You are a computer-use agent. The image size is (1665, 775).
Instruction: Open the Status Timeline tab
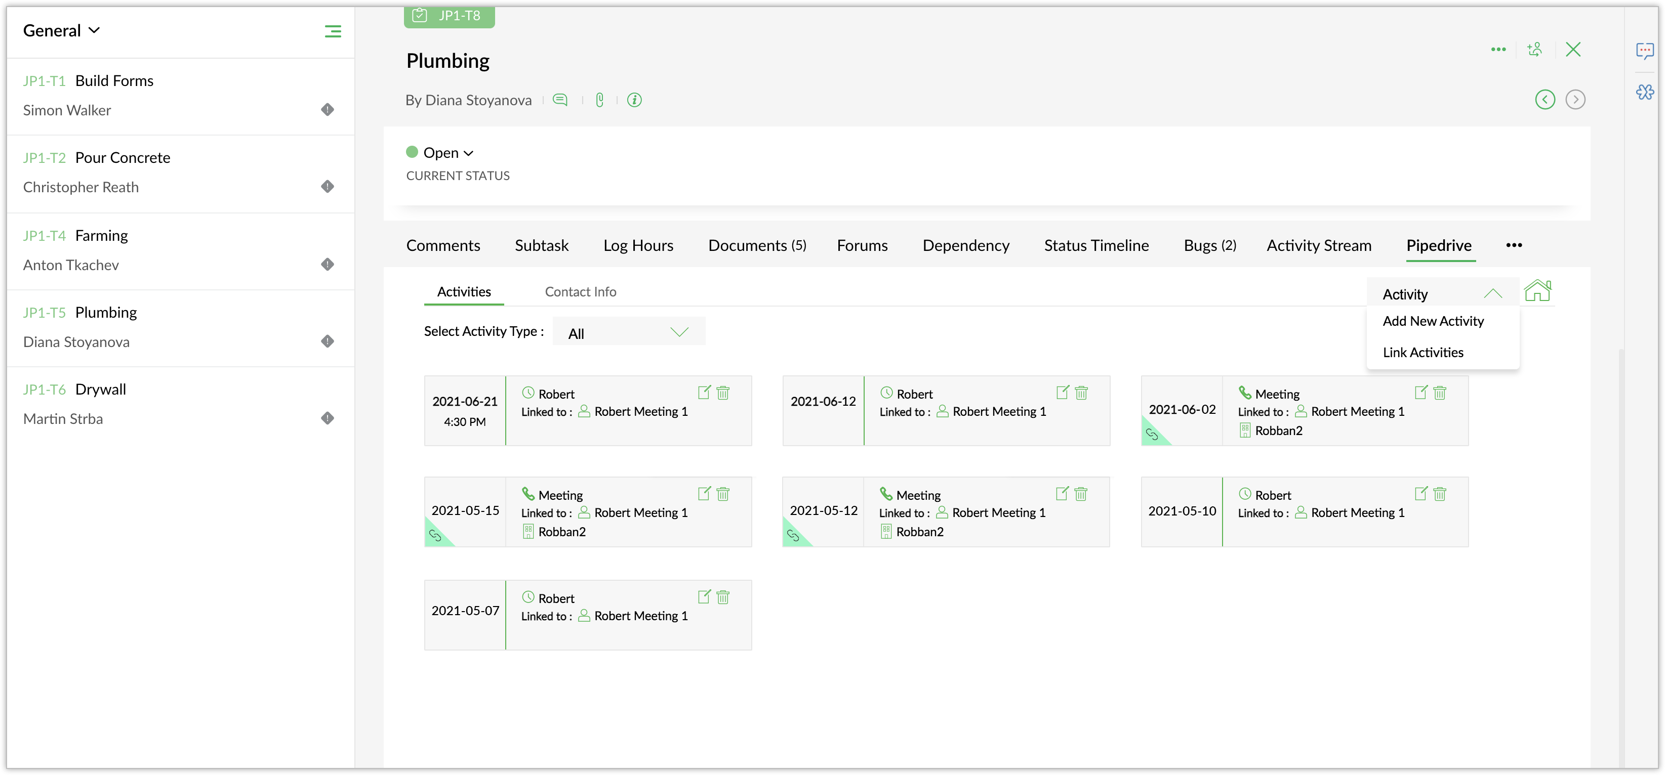[x=1096, y=245]
